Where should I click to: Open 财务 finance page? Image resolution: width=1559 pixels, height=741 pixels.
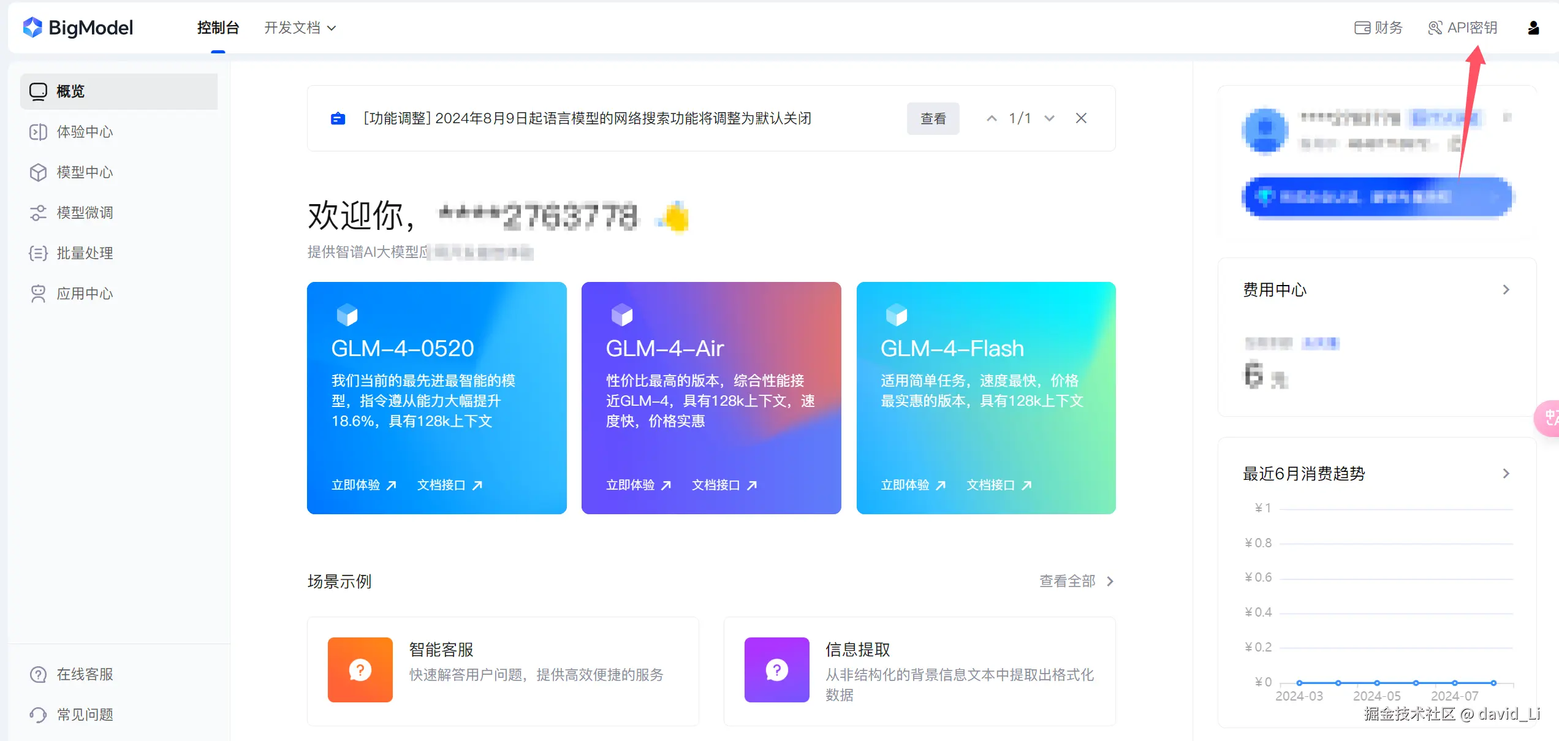coord(1378,28)
